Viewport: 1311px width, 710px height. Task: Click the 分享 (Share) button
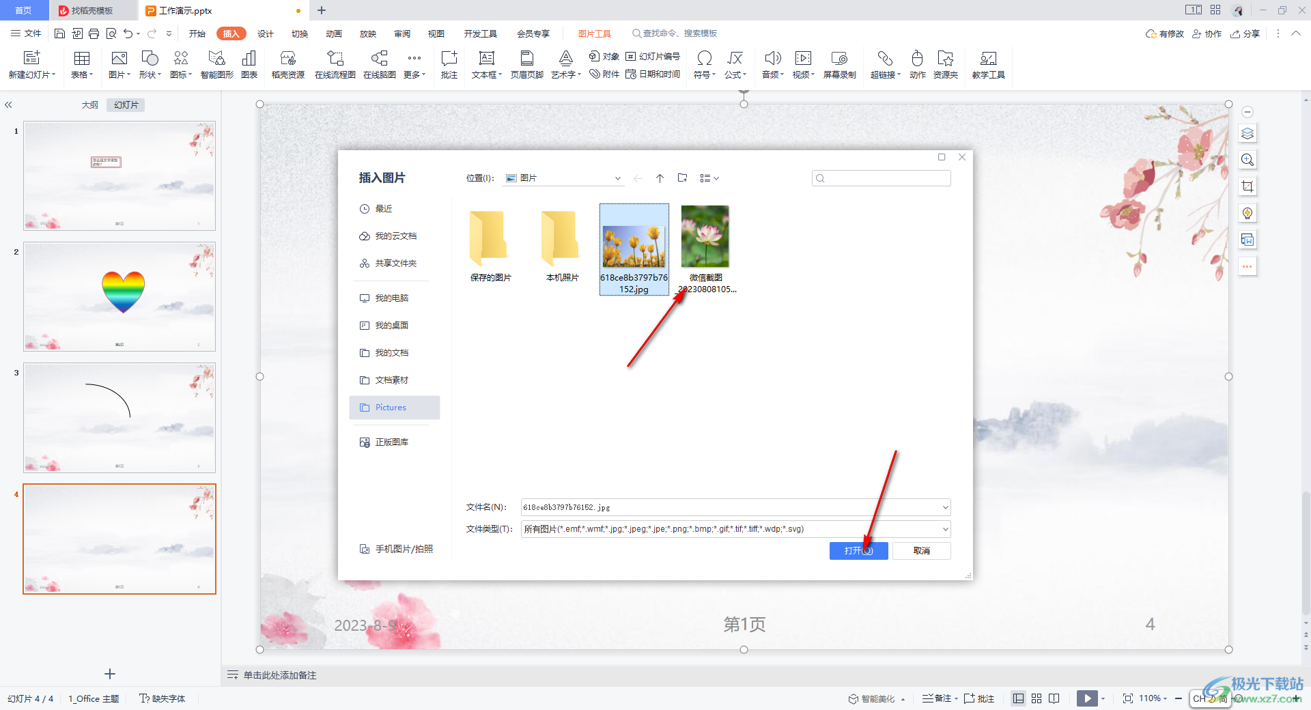(1245, 33)
